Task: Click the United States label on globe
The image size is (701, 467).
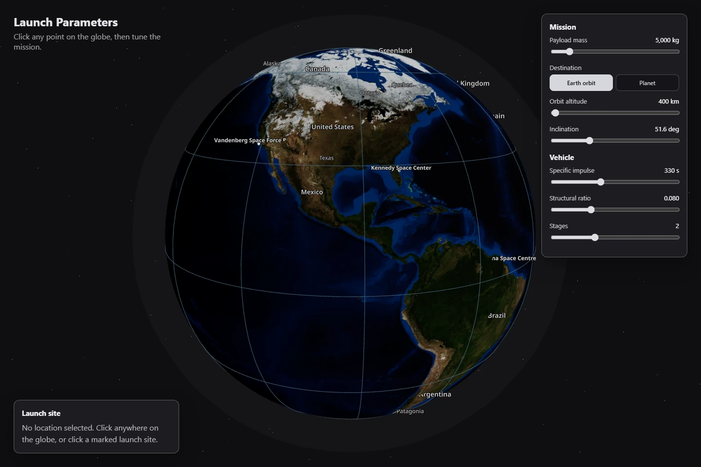Action: [332, 127]
